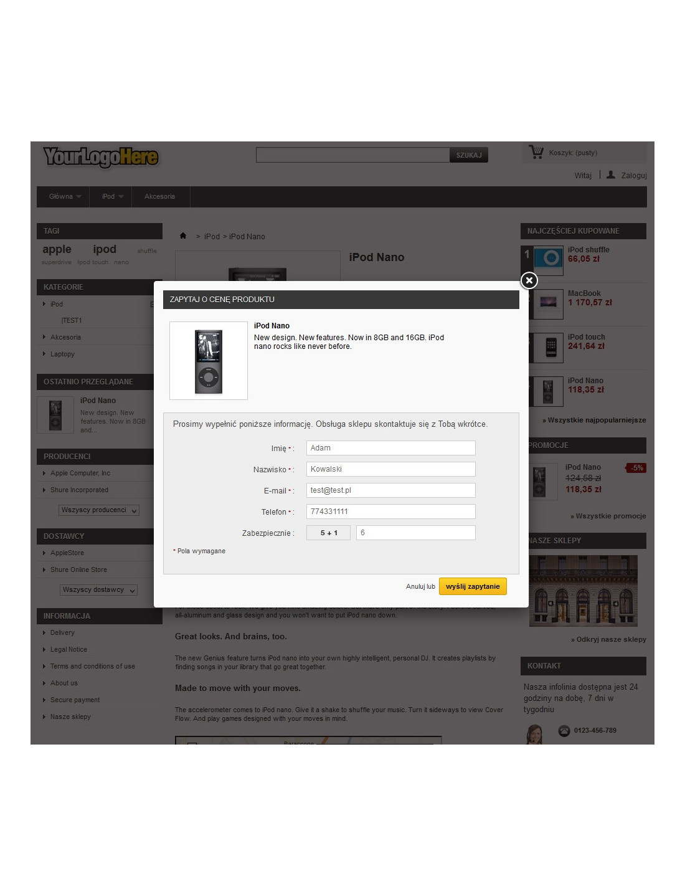Click the SZUKAJ search button
The height and width of the screenshot is (886, 685).
tap(469, 155)
